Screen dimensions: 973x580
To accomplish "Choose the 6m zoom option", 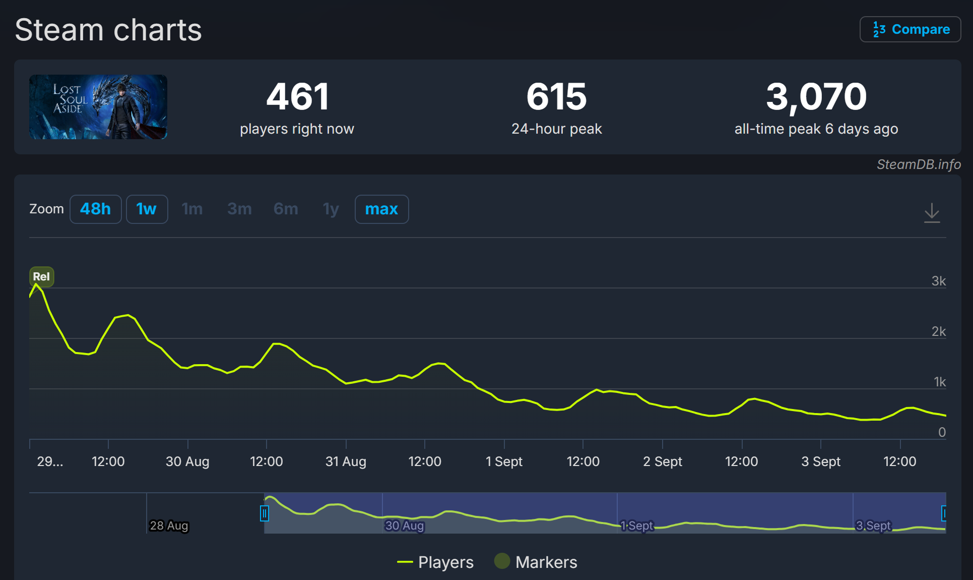I will (286, 209).
